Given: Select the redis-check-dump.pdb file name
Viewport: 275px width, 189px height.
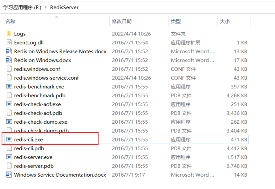Looking at the screenshot, I should click(41, 131).
